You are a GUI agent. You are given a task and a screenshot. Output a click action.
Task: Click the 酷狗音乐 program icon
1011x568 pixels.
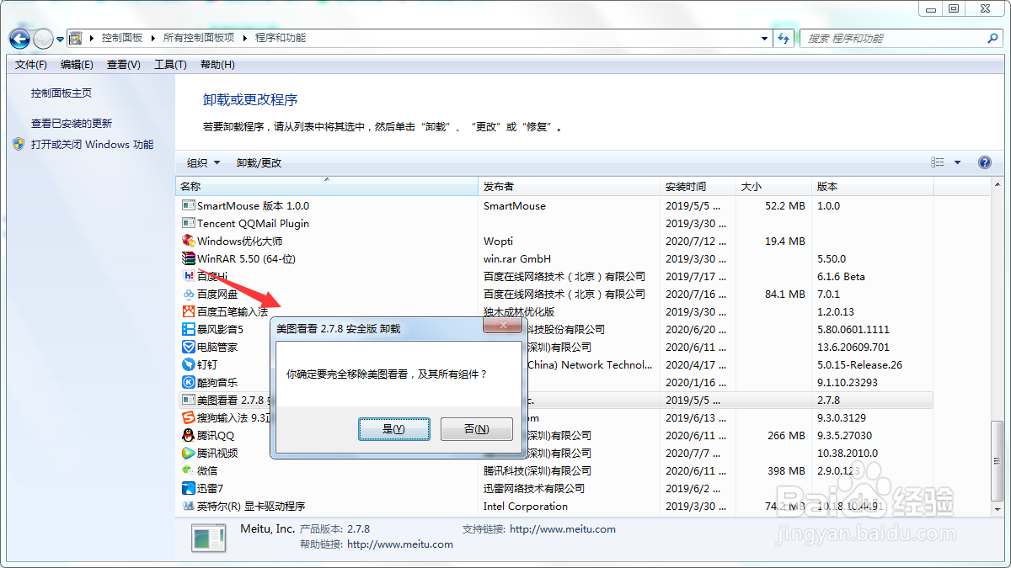[x=189, y=382]
